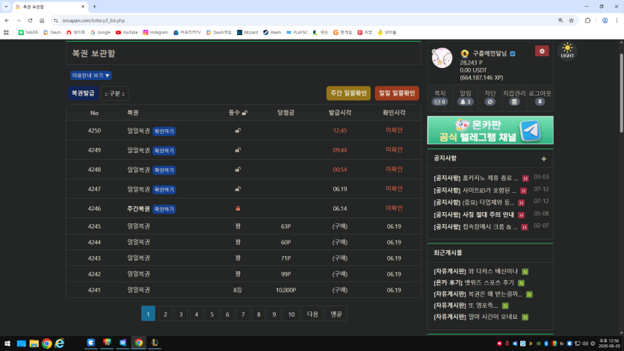The image size is (624, 351).
Task: Click the red lock icon in row 4246
Action: [x=238, y=208]
